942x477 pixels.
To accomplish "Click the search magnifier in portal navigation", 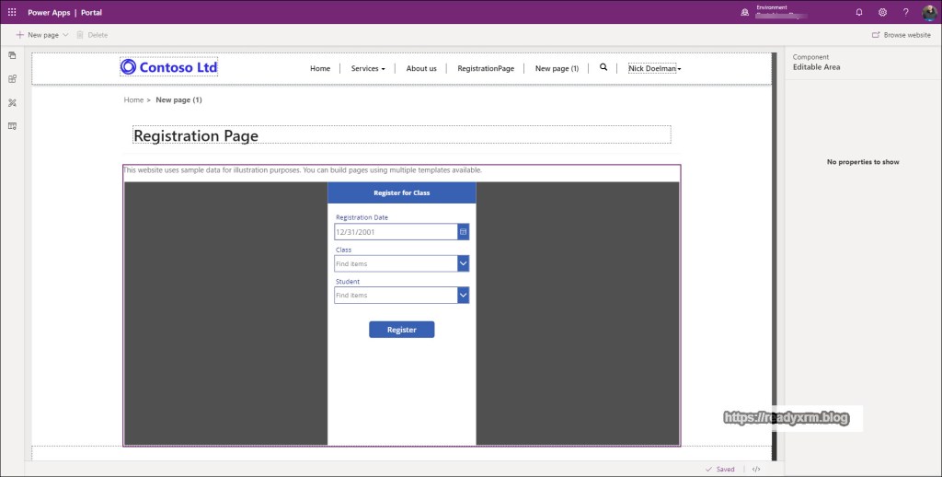I will click(x=603, y=67).
